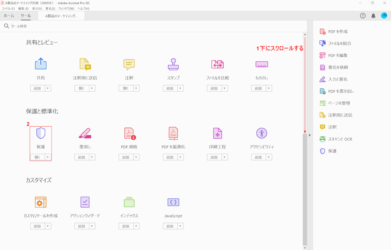Open PDF を編集 in the right pane
391x250 pixels.
pyautogui.click(x=333, y=55)
